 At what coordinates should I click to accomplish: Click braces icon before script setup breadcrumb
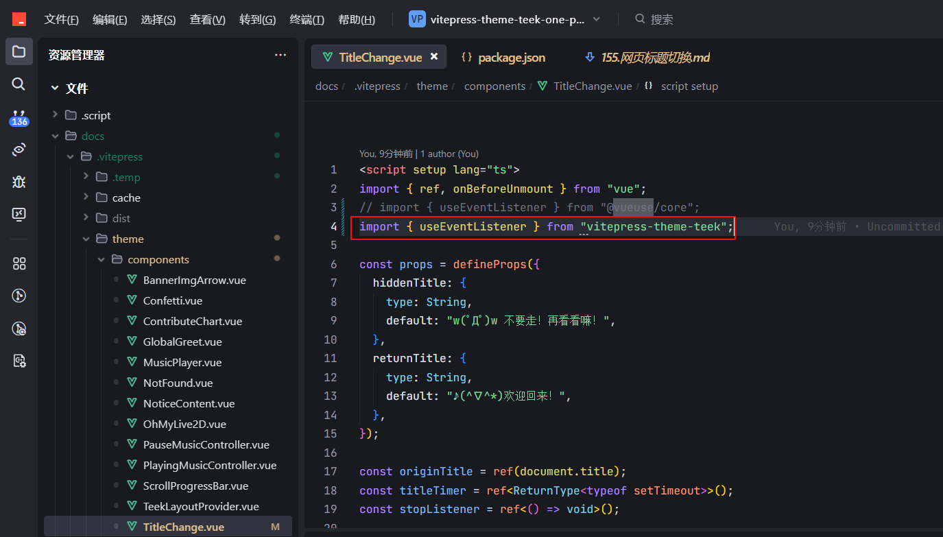(x=648, y=86)
